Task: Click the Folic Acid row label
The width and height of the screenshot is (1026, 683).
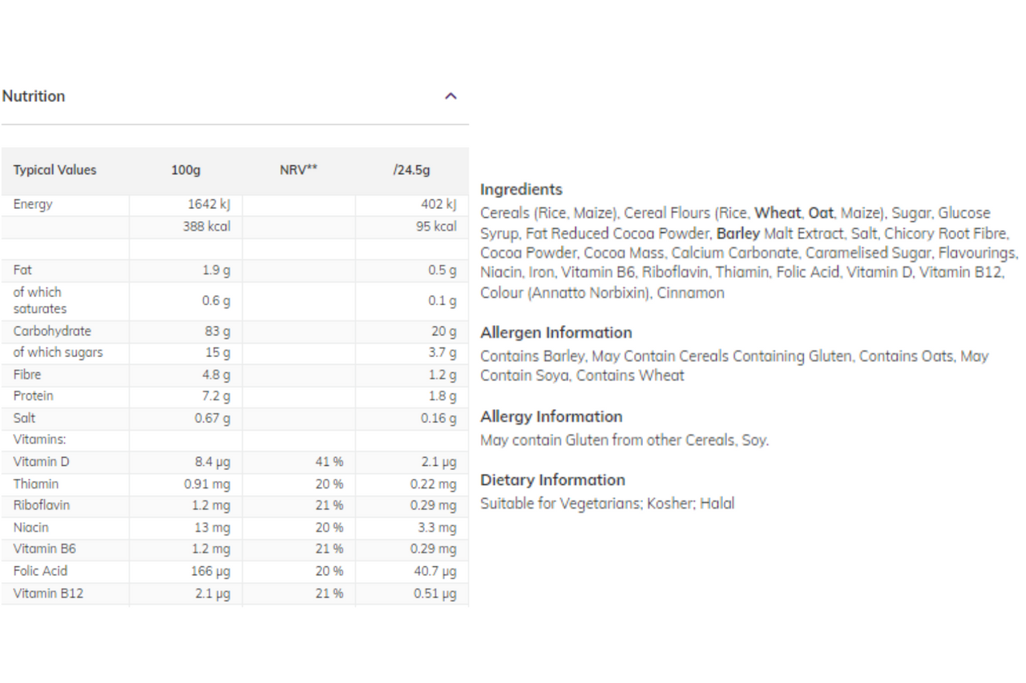Action: (x=40, y=571)
